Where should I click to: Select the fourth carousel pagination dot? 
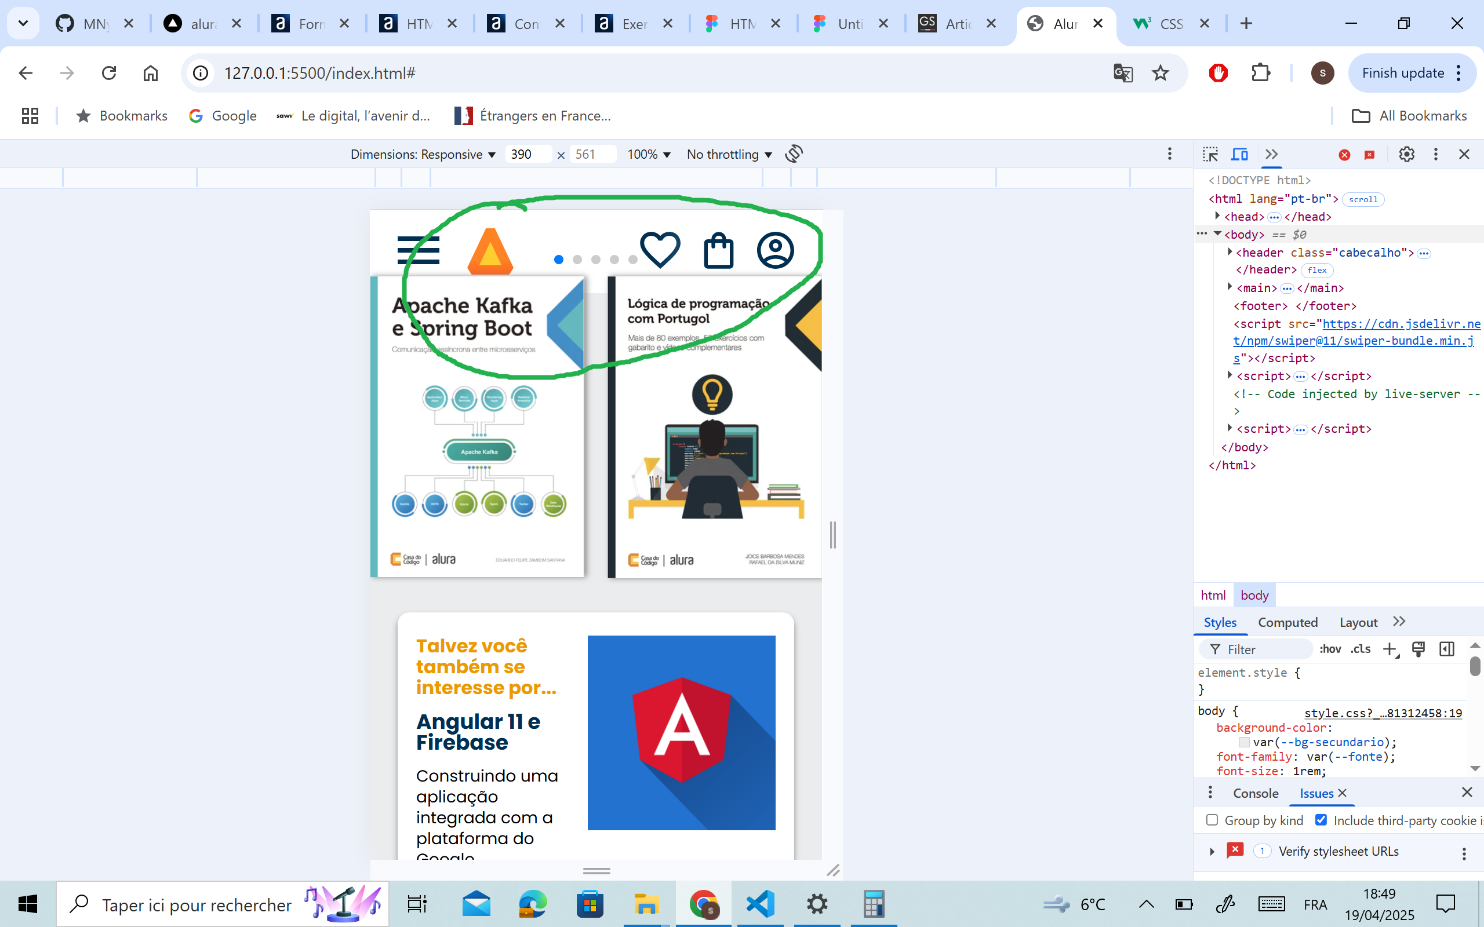point(614,260)
